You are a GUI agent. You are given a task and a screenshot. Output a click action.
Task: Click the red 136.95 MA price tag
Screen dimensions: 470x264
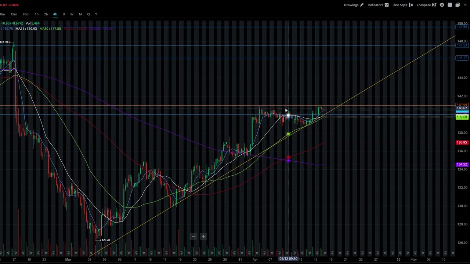(462, 142)
